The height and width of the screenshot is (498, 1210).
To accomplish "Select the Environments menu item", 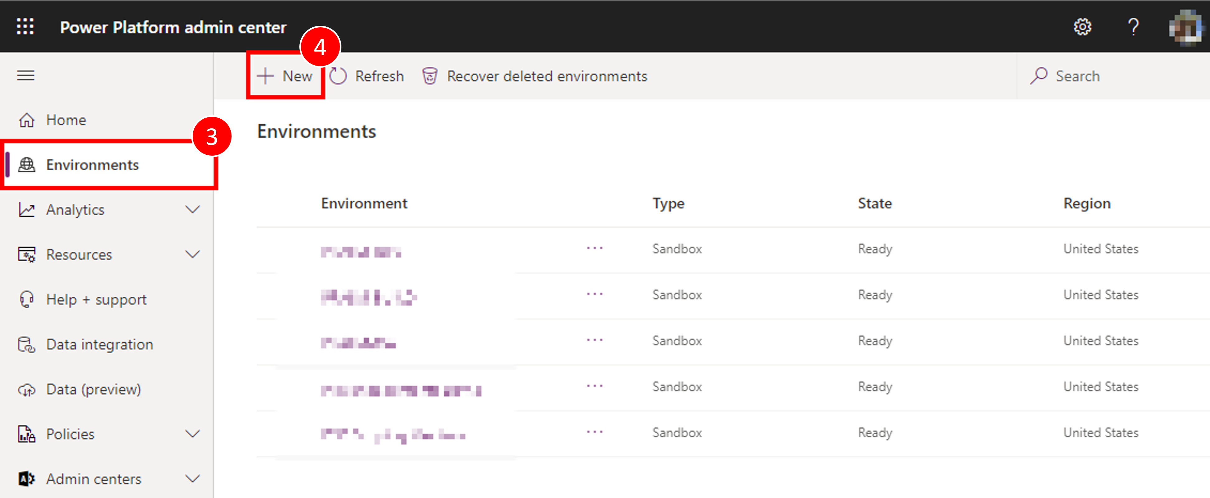I will (x=93, y=165).
